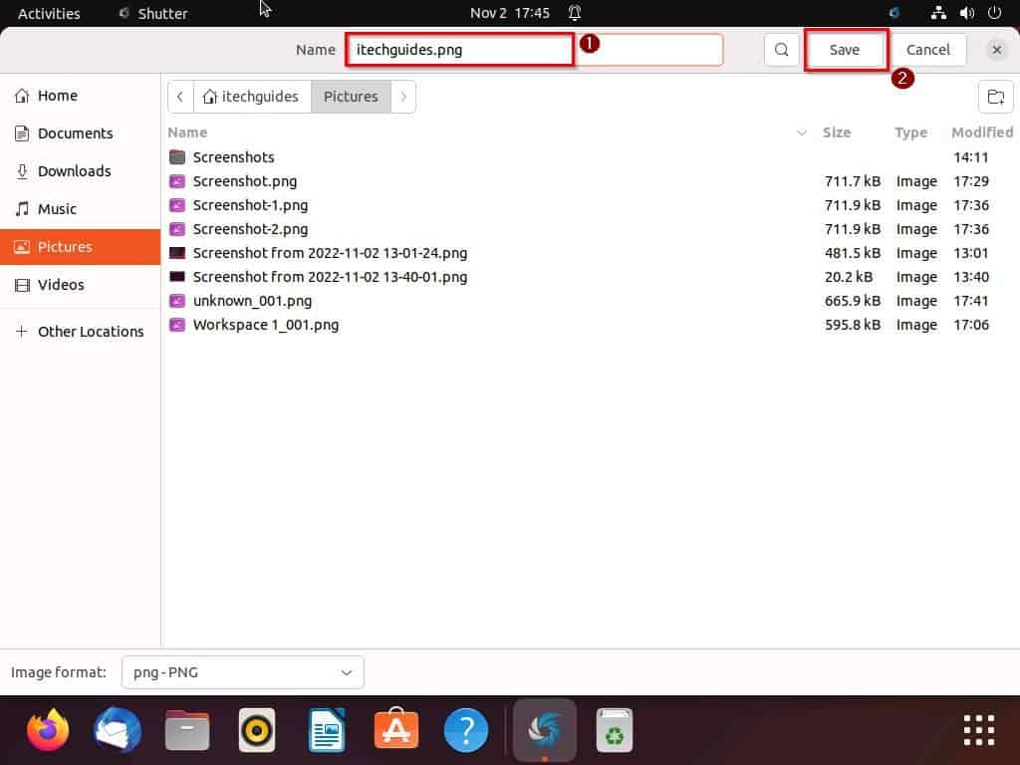Go to Home in the sidebar
Viewport: 1020px width, 765px height.
80,96
